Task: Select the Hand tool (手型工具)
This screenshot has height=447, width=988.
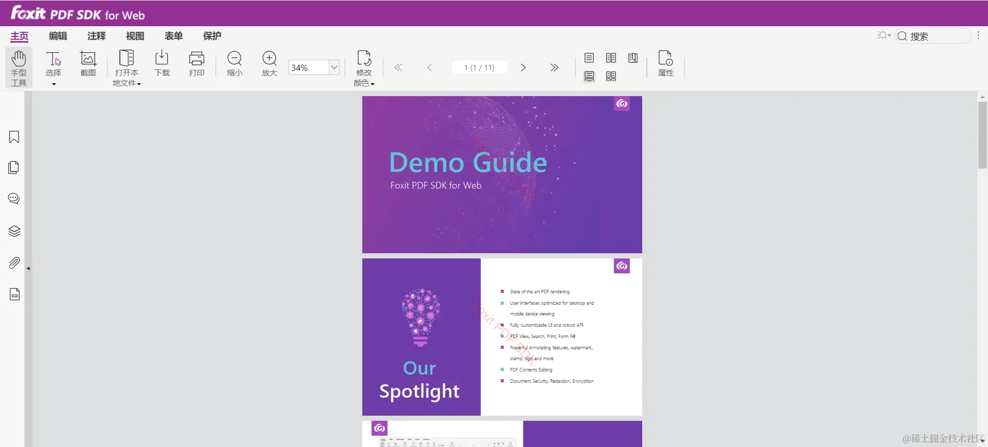Action: [x=19, y=68]
